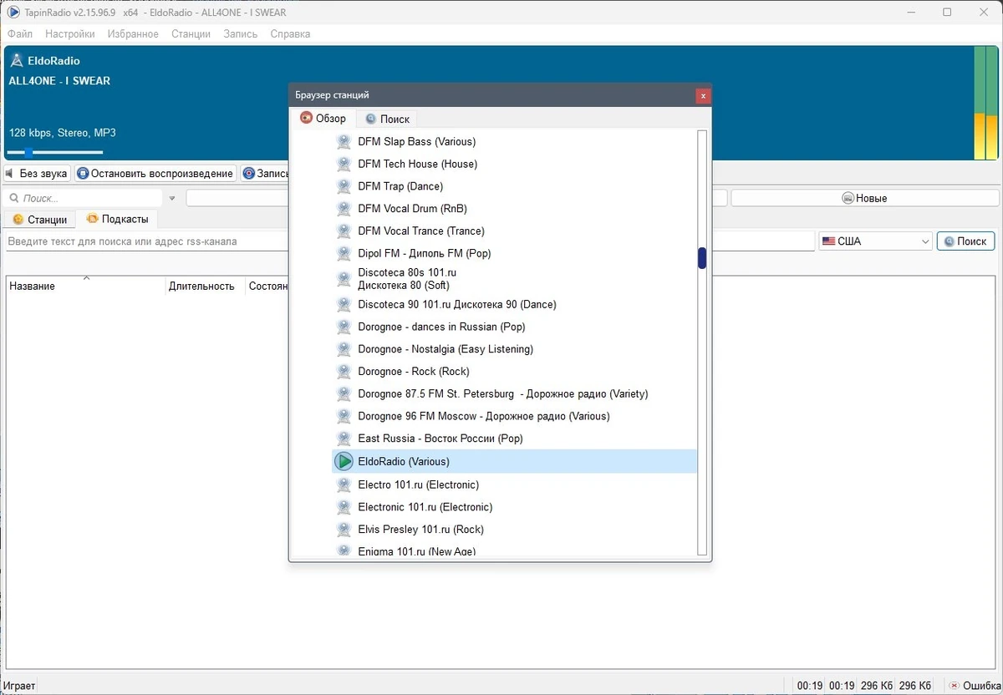Open the Станции menu
This screenshot has width=1003, height=695.
click(191, 34)
